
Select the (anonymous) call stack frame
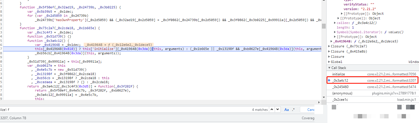(x=342, y=93)
